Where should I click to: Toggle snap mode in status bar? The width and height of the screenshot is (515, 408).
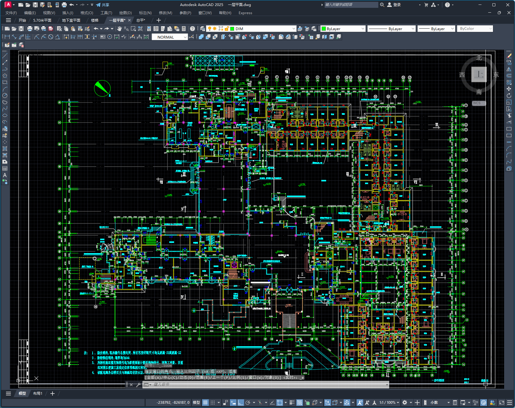click(x=213, y=403)
